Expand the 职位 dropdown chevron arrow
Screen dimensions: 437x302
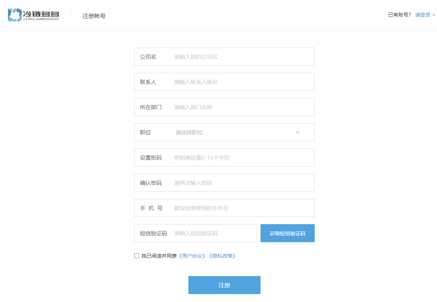[298, 132]
